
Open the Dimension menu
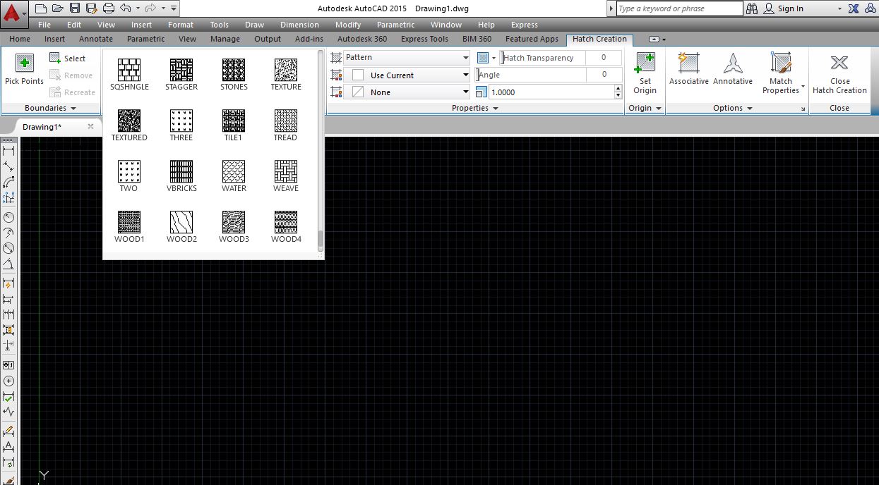click(299, 25)
